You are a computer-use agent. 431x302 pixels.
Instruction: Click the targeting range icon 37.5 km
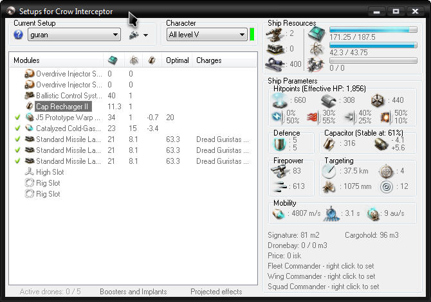[x=329, y=171]
